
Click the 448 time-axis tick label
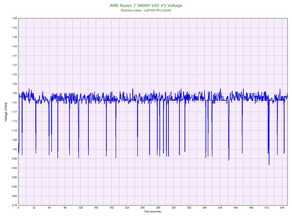tap(236, 208)
